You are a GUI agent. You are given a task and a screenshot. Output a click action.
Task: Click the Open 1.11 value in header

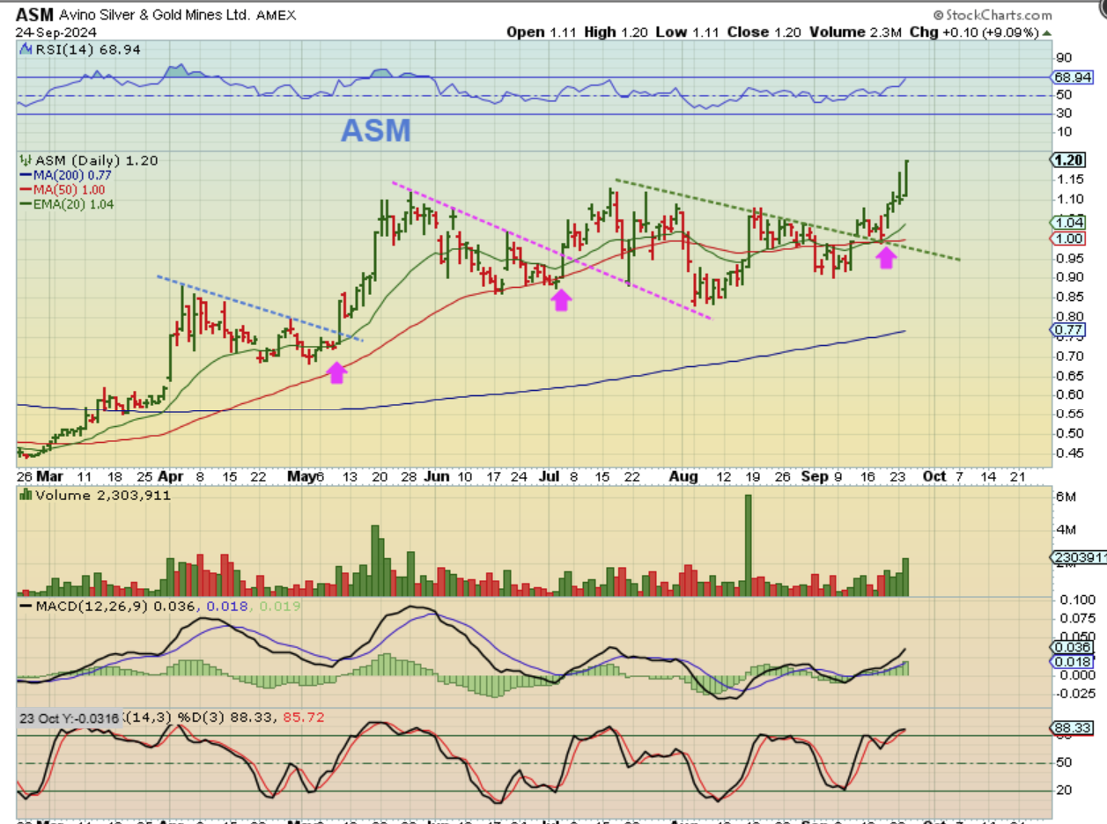click(540, 31)
